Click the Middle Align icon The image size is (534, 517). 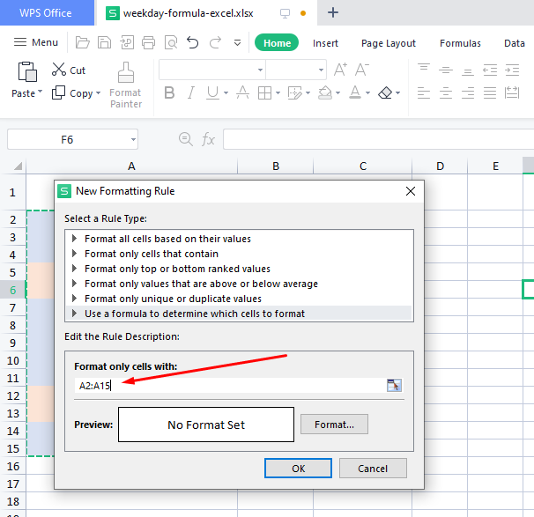coord(446,70)
